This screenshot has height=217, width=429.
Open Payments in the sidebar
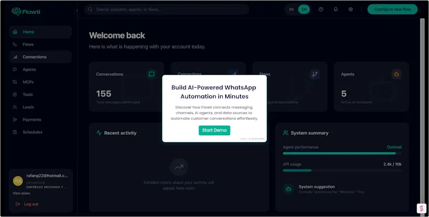pyautogui.click(x=40, y=120)
